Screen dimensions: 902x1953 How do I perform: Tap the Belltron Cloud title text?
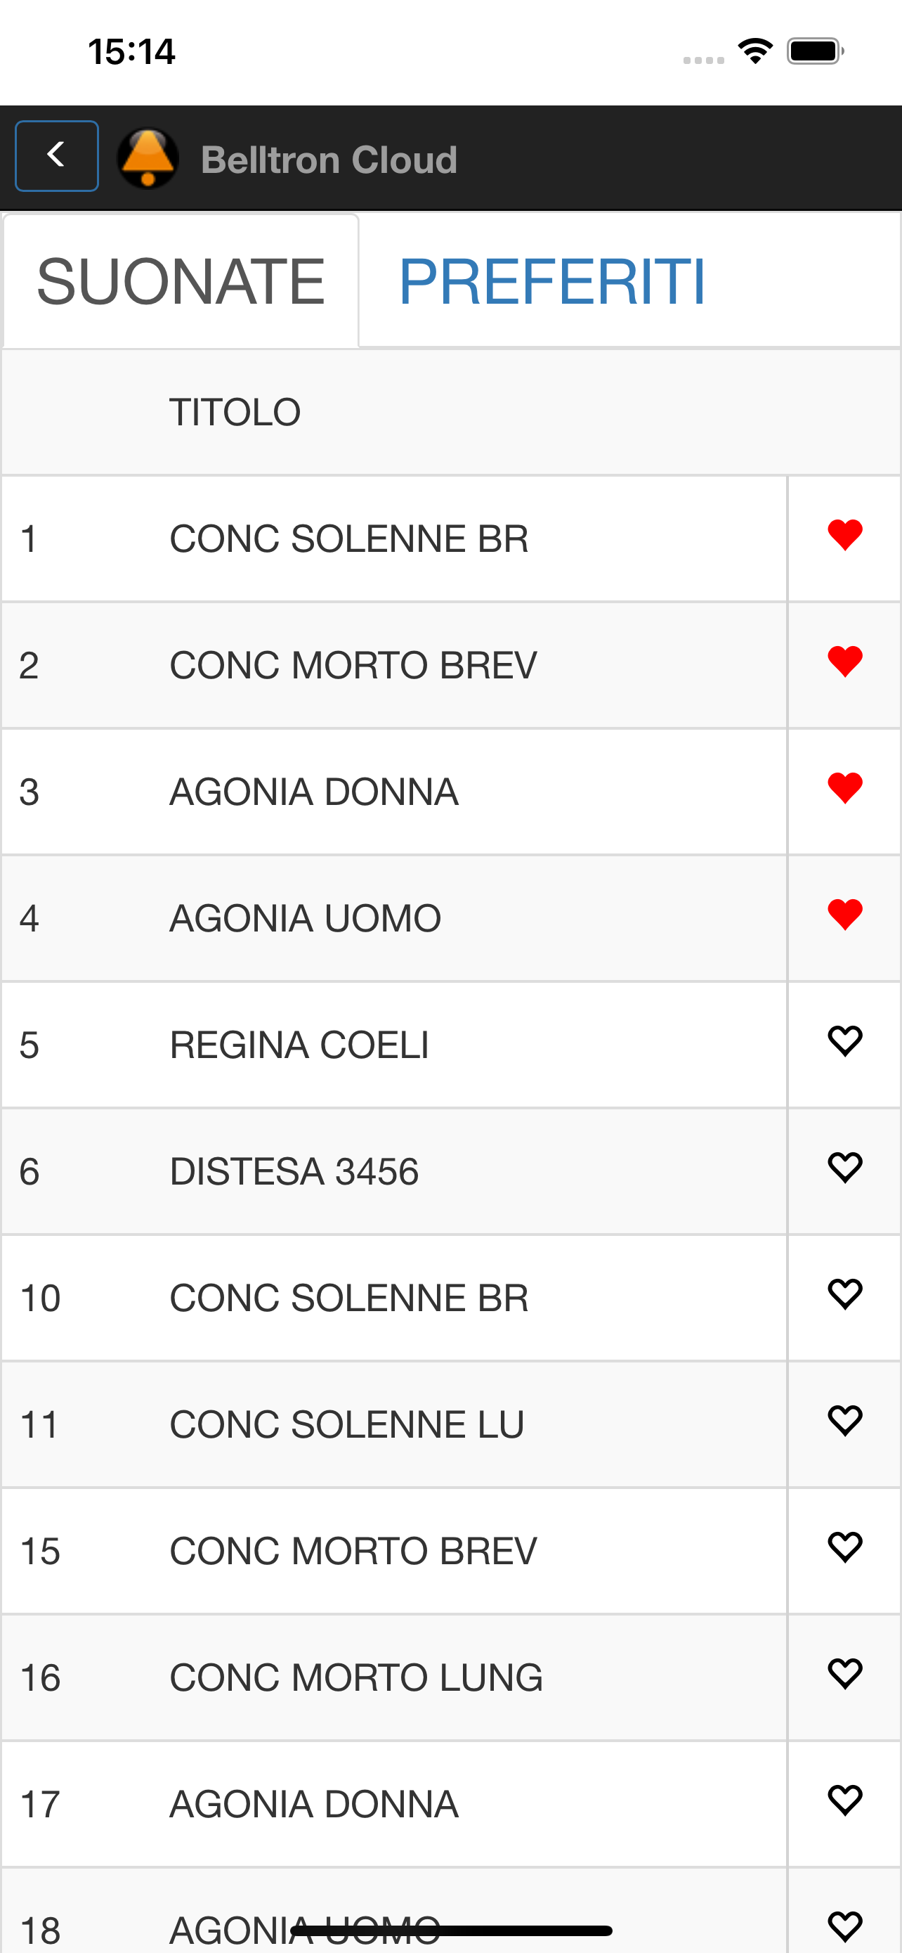[329, 160]
